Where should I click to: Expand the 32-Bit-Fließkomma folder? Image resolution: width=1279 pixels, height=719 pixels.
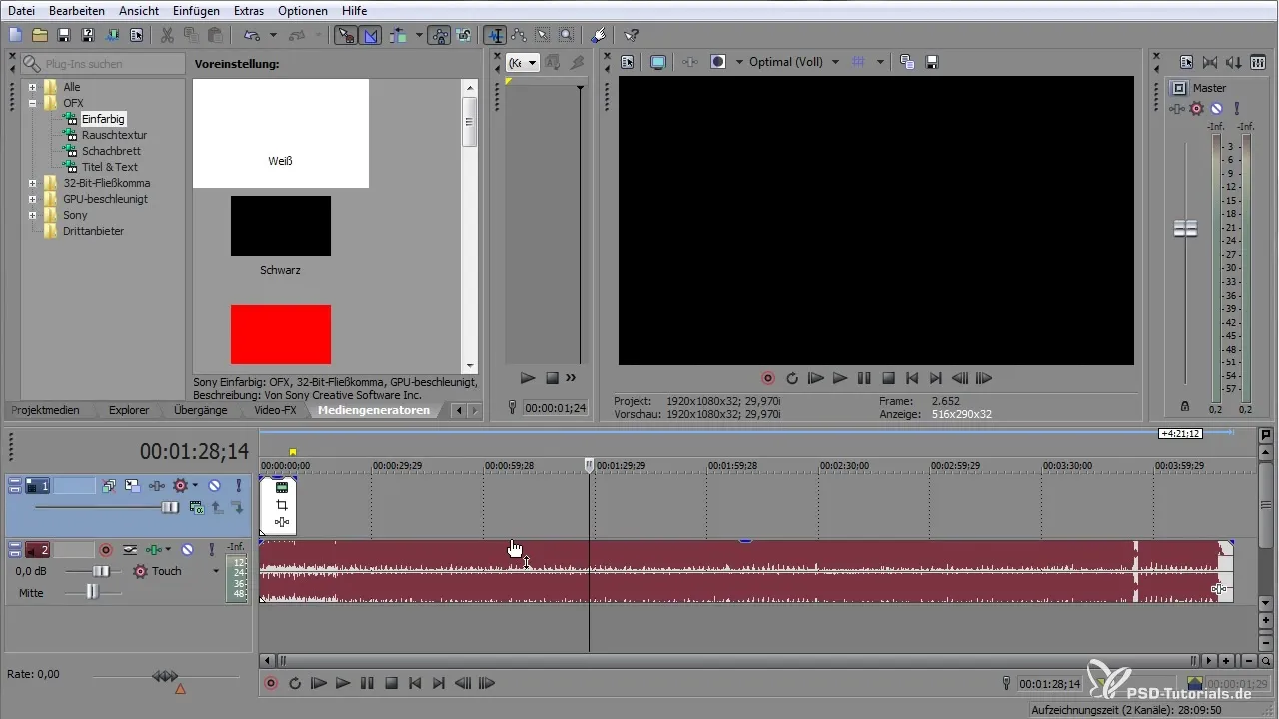click(32, 183)
